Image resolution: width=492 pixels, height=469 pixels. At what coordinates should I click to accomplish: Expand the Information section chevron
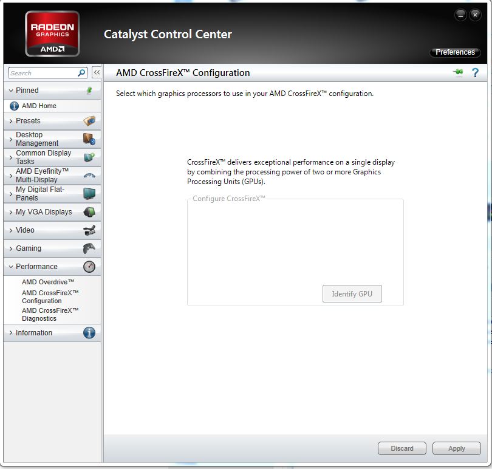tap(11, 333)
